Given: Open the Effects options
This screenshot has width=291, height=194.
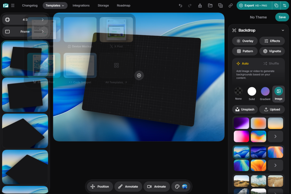Looking at the screenshot, I should pyautogui.click(x=272, y=41).
